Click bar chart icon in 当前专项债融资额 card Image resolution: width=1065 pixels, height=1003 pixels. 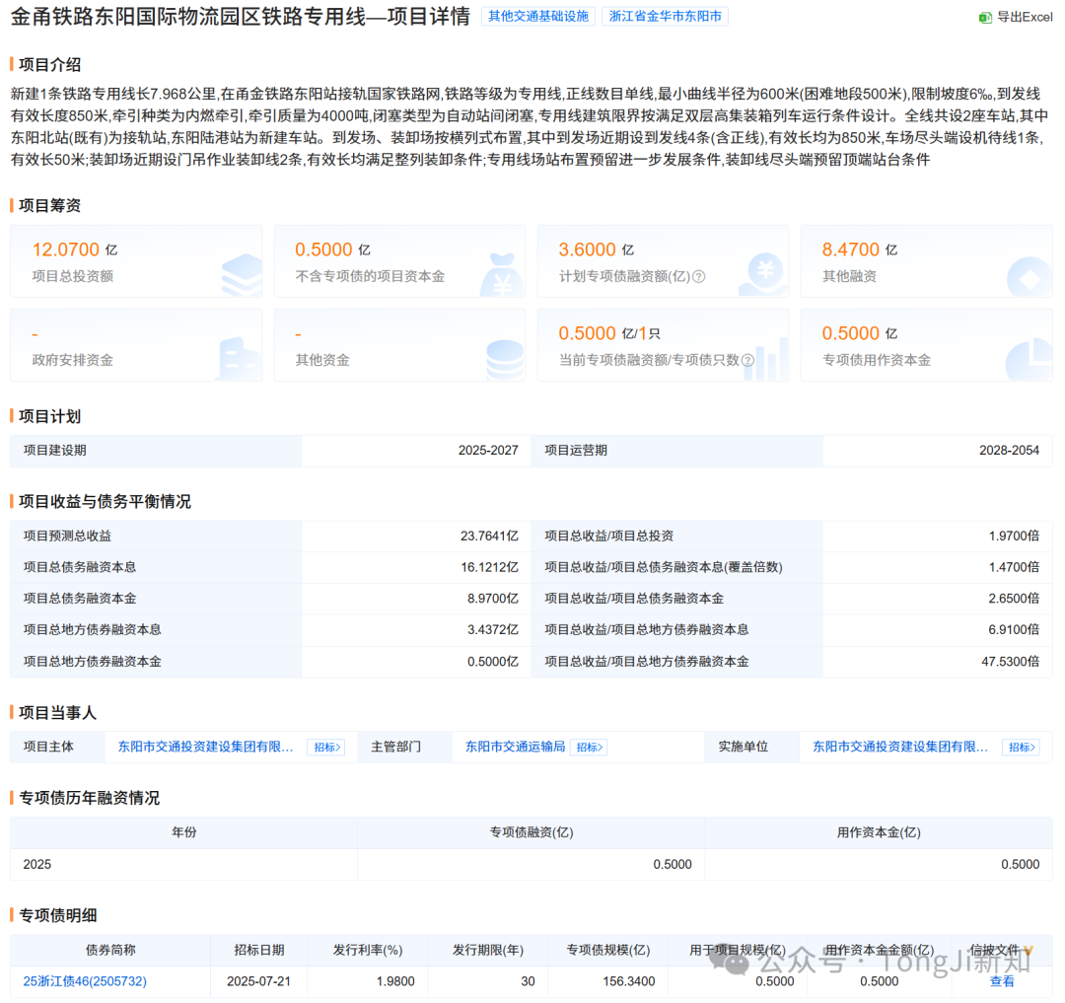767,360
